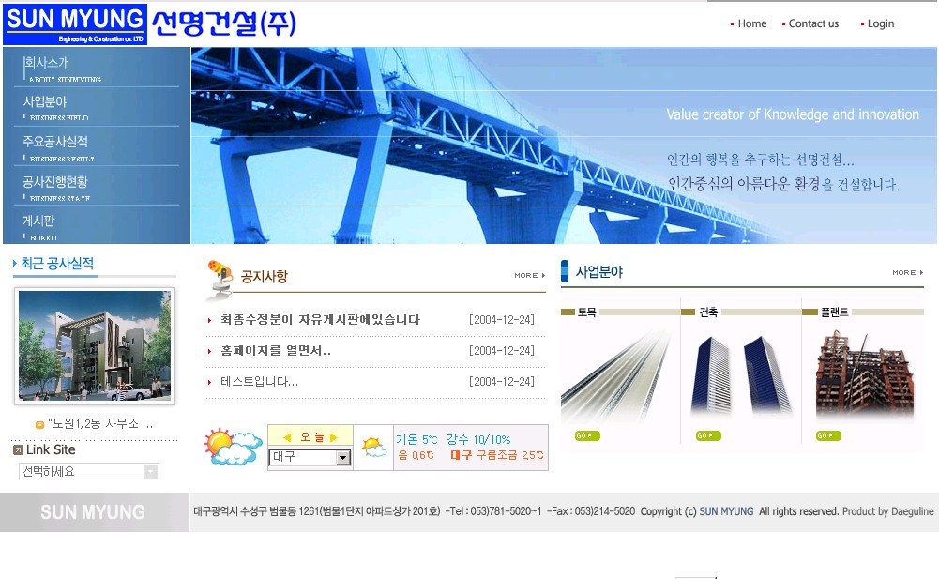Click the 오늘 label in weather widget

(310, 437)
